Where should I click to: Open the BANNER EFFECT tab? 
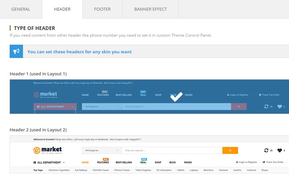pos(150,9)
